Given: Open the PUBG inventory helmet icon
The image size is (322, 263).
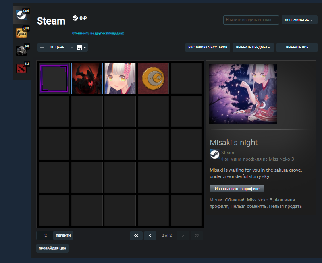Looking at the screenshot, I should 21,50.
